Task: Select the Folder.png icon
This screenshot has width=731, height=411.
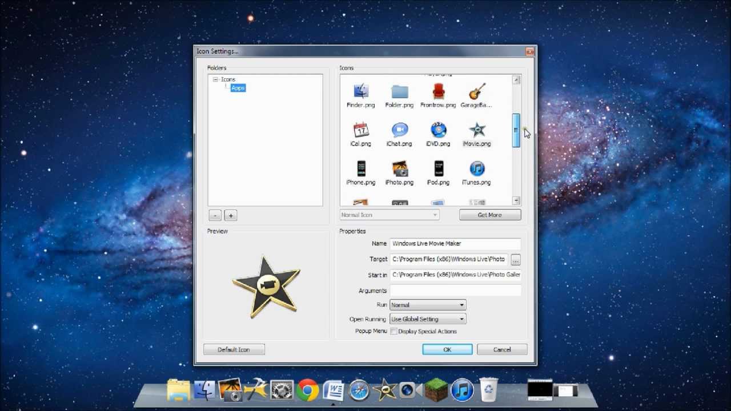Action: 400,96
